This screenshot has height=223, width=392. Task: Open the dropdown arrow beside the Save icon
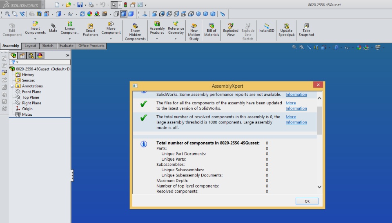pos(85,5)
